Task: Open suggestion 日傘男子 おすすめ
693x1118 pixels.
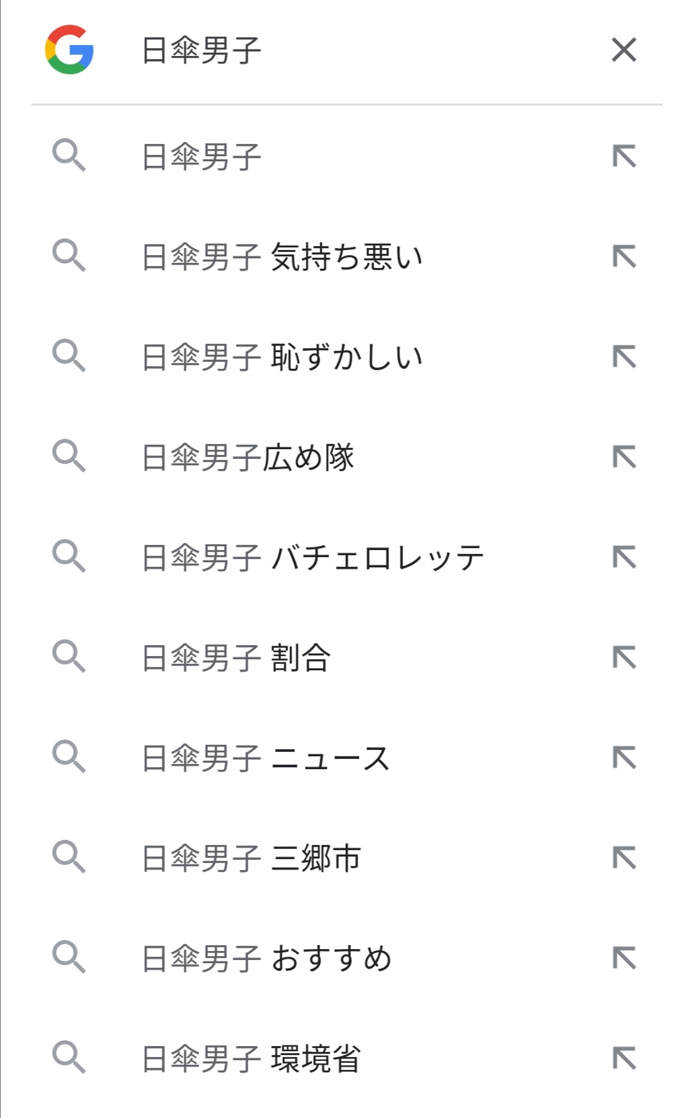Action: point(267,959)
